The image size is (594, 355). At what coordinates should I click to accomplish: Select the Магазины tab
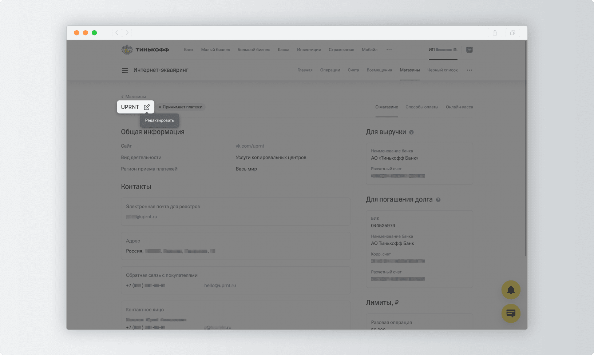coord(410,70)
